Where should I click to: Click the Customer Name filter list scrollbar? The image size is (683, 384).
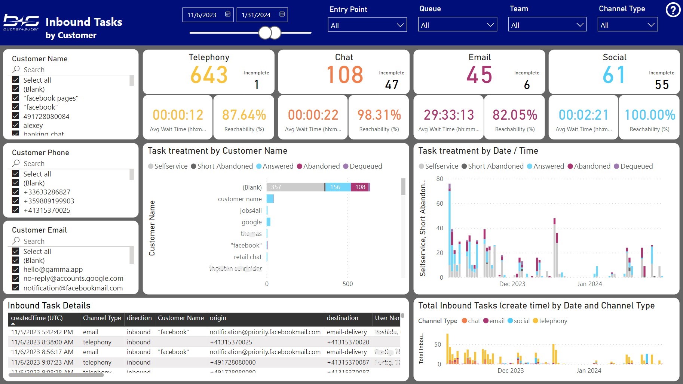[x=132, y=81]
